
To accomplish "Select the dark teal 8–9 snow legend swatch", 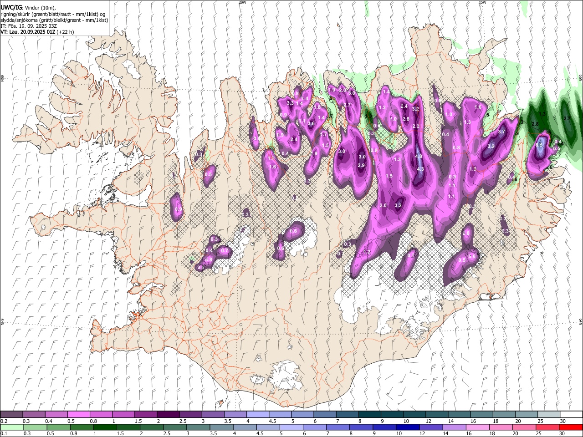I will click(369, 415).
